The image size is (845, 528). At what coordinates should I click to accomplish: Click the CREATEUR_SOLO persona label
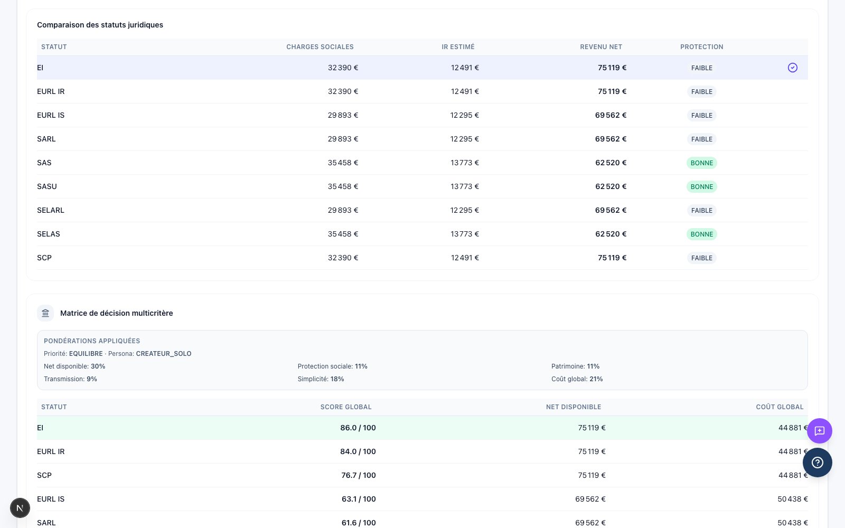click(x=164, y=354)
